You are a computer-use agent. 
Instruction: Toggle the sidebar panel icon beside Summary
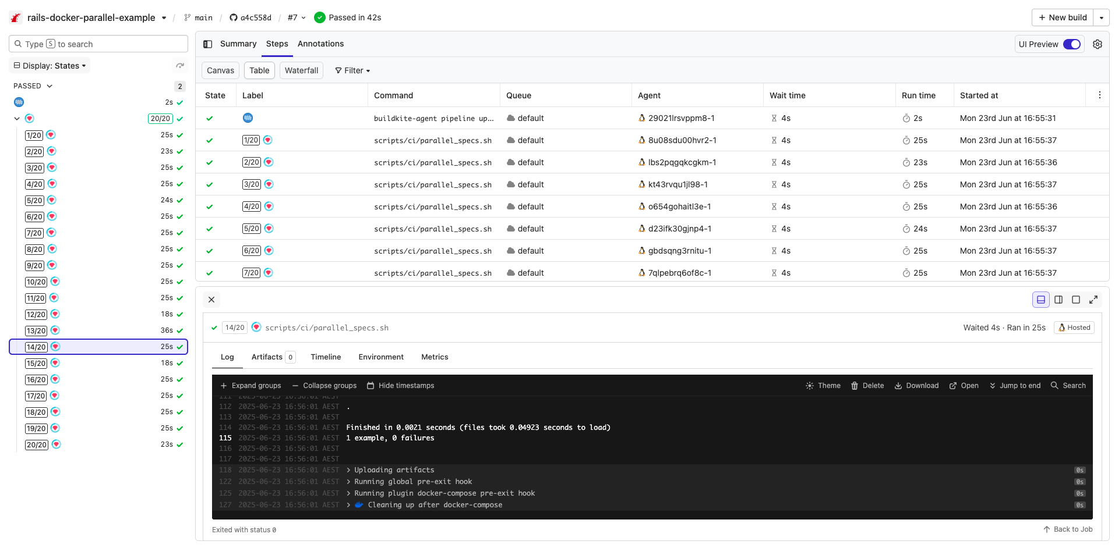click(208, 44)
